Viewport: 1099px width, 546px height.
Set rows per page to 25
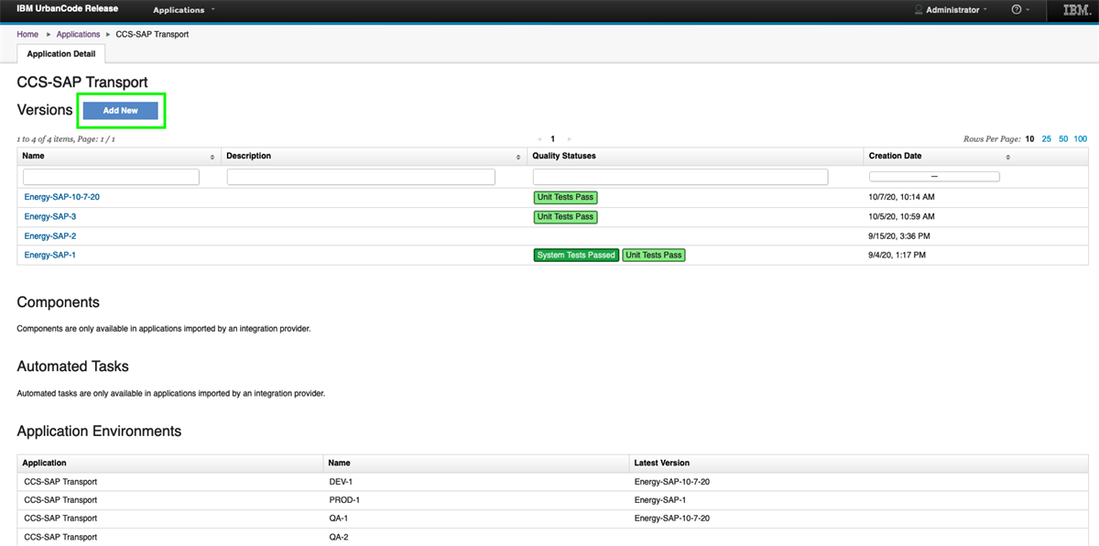(x=1047, y=139)
